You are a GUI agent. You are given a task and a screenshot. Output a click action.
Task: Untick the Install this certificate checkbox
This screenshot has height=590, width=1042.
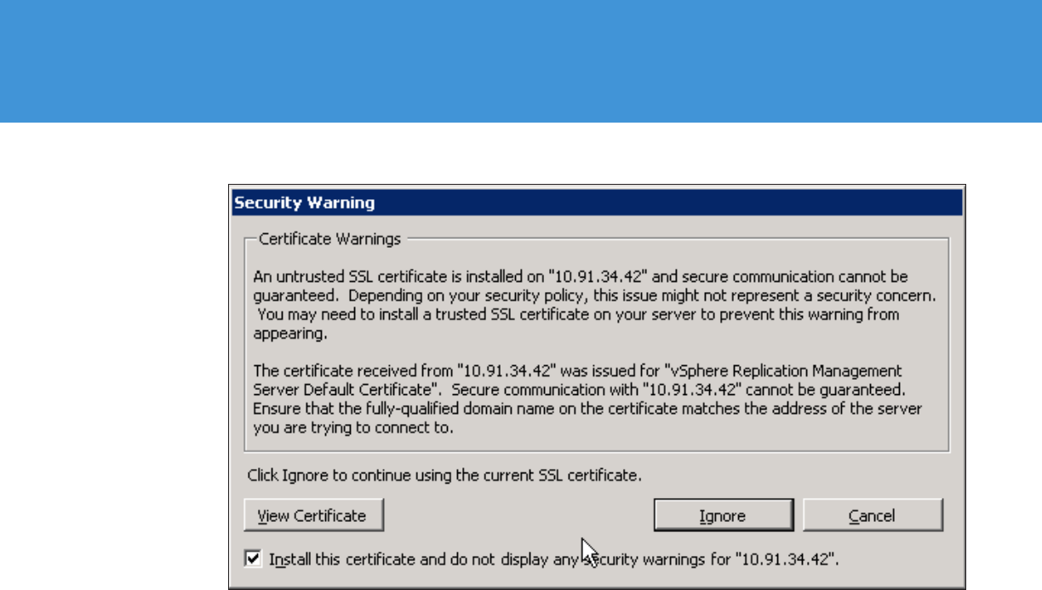coord(252,559)
